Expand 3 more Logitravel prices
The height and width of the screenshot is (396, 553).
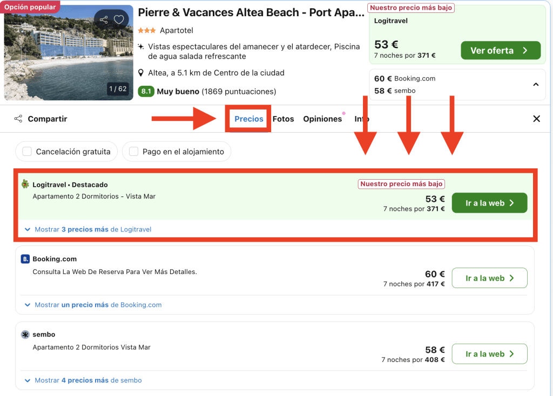tap(88, 229)
